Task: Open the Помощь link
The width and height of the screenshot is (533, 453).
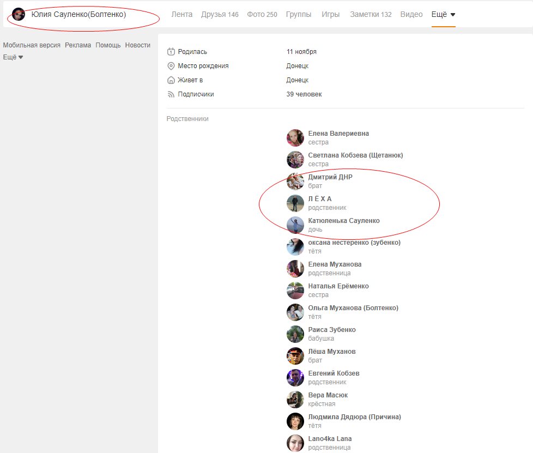Action: [108, 45]
